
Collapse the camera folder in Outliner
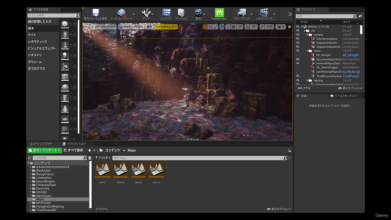tap(307, 35)
